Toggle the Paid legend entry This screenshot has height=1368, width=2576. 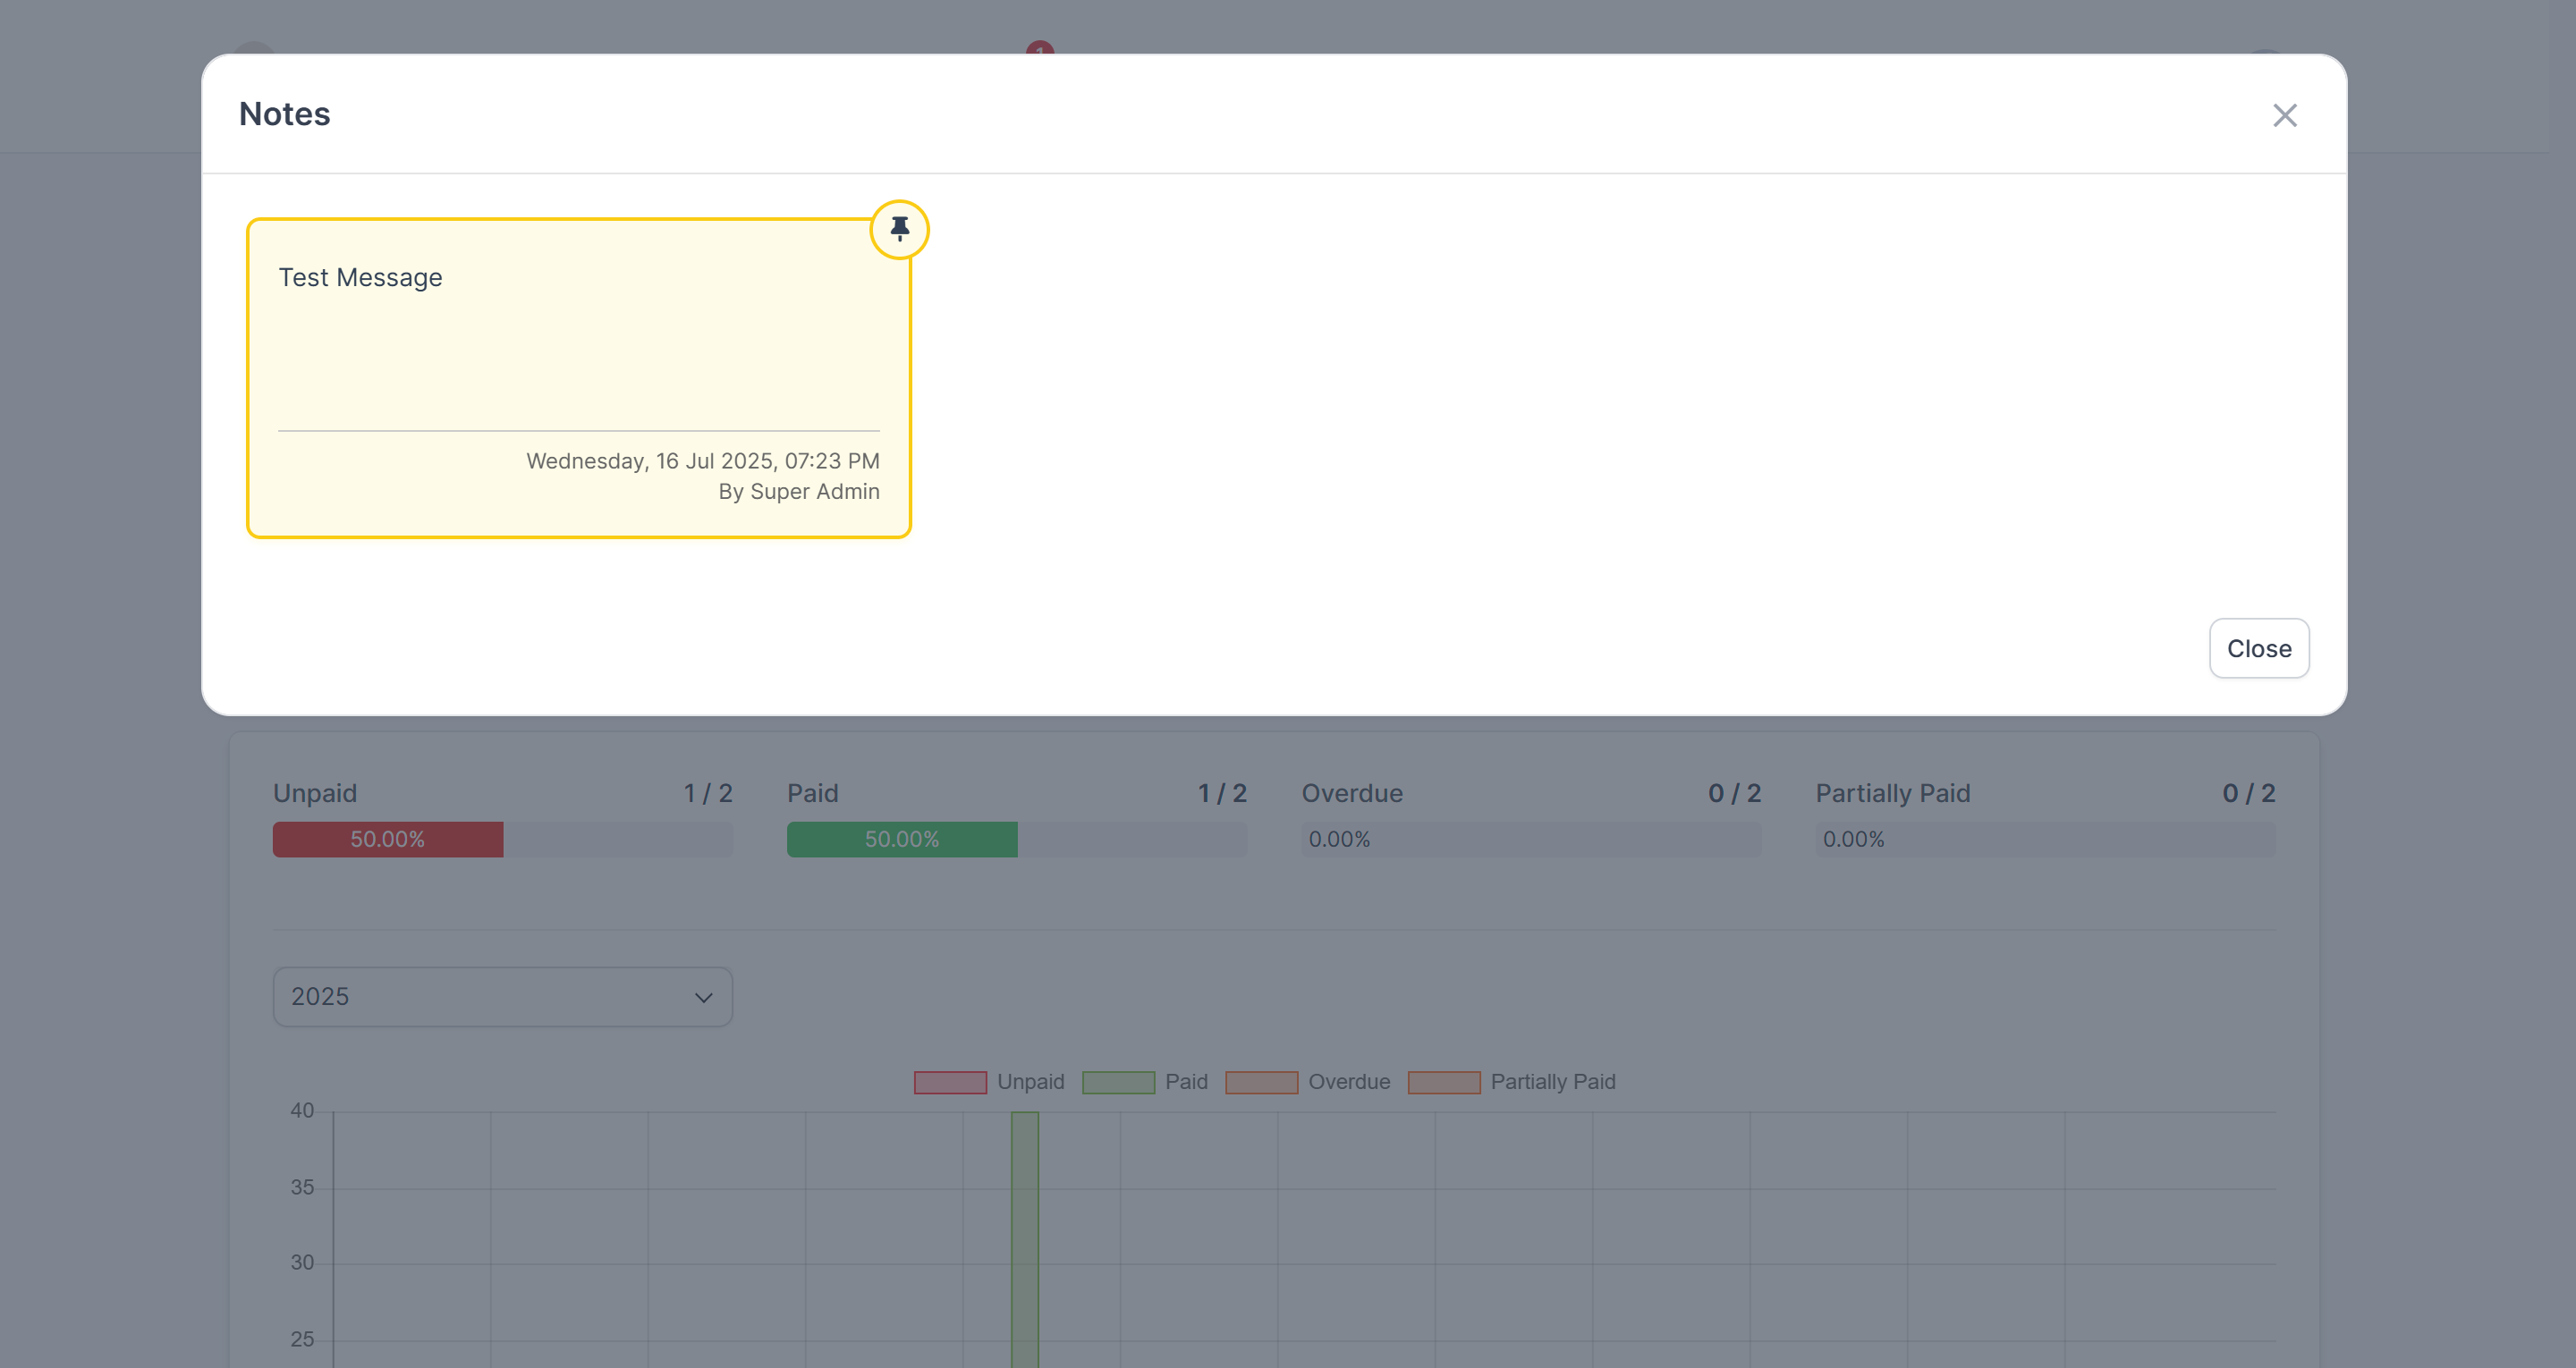pyautogui.click(x=1186, y=1082)
